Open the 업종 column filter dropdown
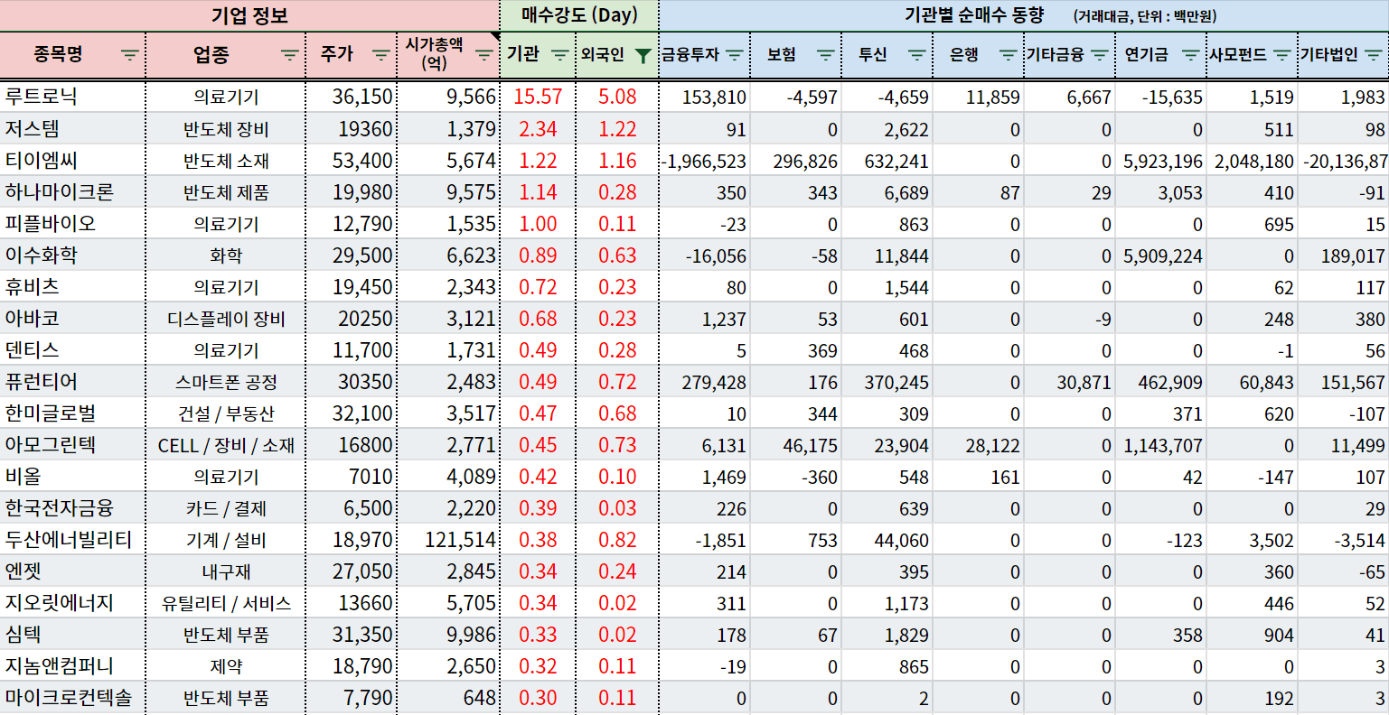Viewport: 1389px width, 715px height. 289,55
